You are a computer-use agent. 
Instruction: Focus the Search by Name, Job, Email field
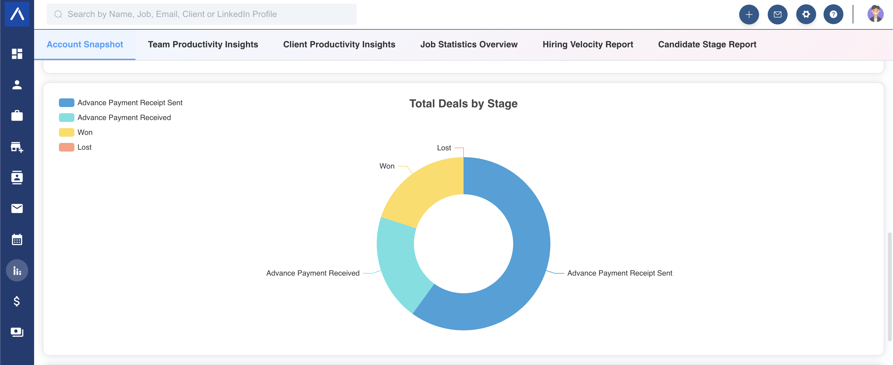tap(202, 14)
